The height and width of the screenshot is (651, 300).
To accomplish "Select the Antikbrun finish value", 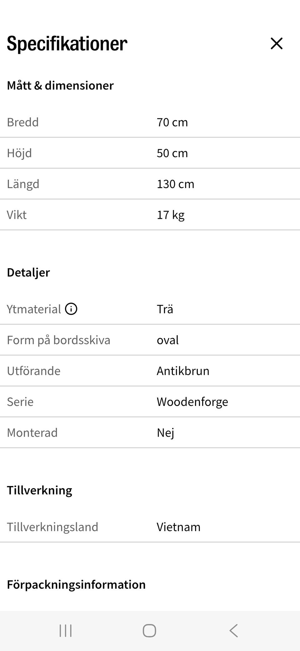I will pyautogui.click(x=183, y=371).
